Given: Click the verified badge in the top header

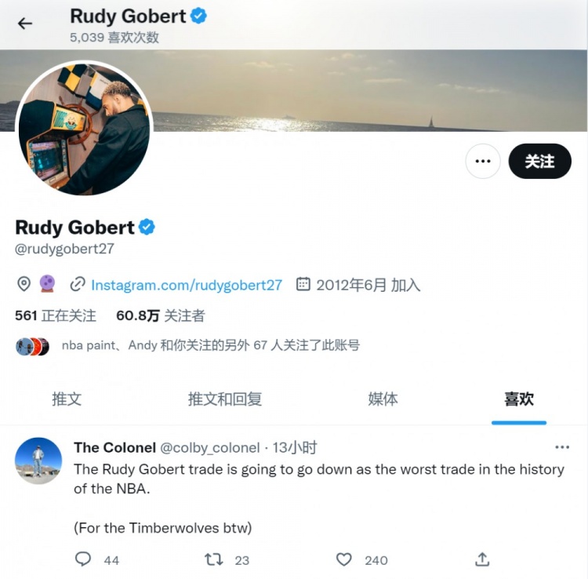Looking at the screenshot, I should tap(198, 16).
